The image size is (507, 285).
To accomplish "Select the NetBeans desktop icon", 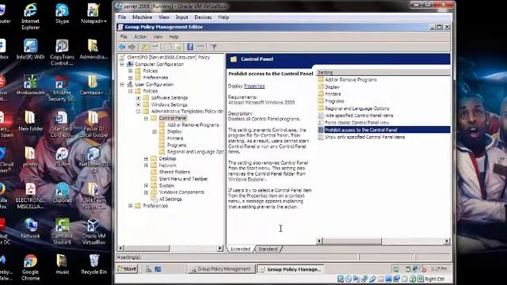I will click(93, 160).
